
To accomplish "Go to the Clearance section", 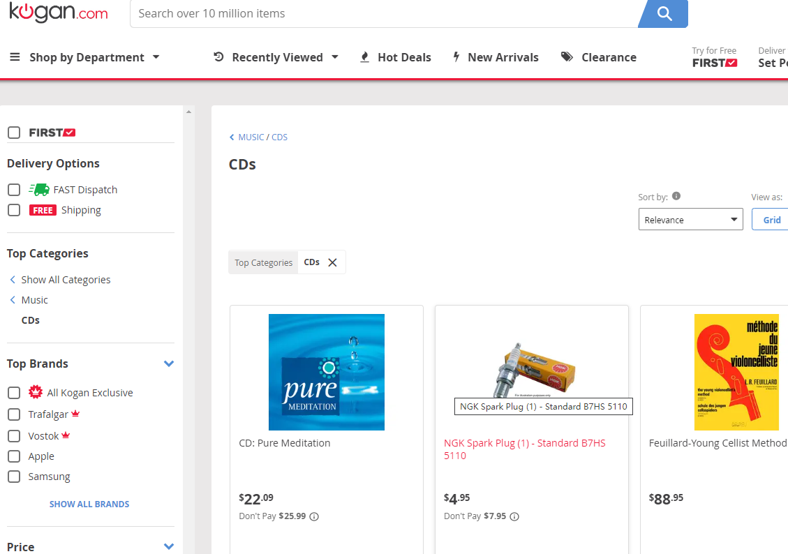I will pos(599,57).
